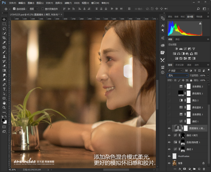The image size is (211, 172).
Task: Open Move tool preset picker arrow
Action: click(x=10, y=9)
